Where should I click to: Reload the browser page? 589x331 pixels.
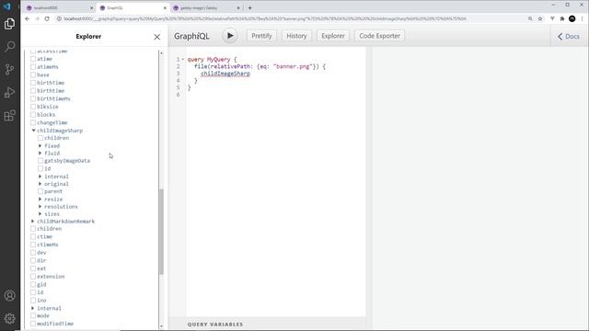[x=47, y=18]
